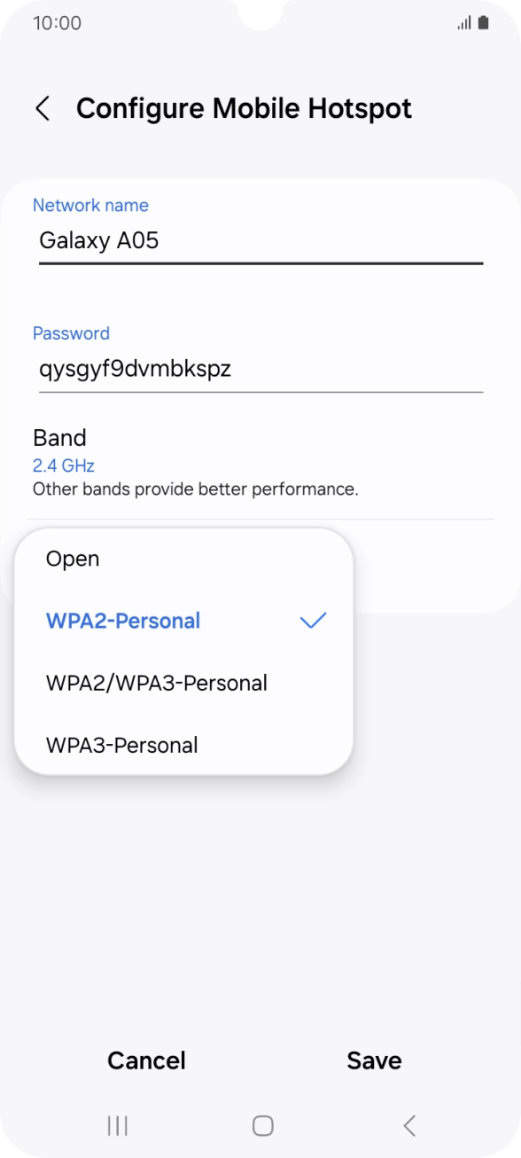Tap the password field showing qysgyf9dvmbkspz
521x1158 pixels.
coord(135,369)
